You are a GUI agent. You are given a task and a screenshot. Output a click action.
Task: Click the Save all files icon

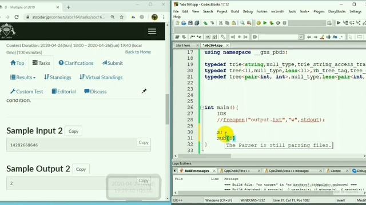point(197,23)
